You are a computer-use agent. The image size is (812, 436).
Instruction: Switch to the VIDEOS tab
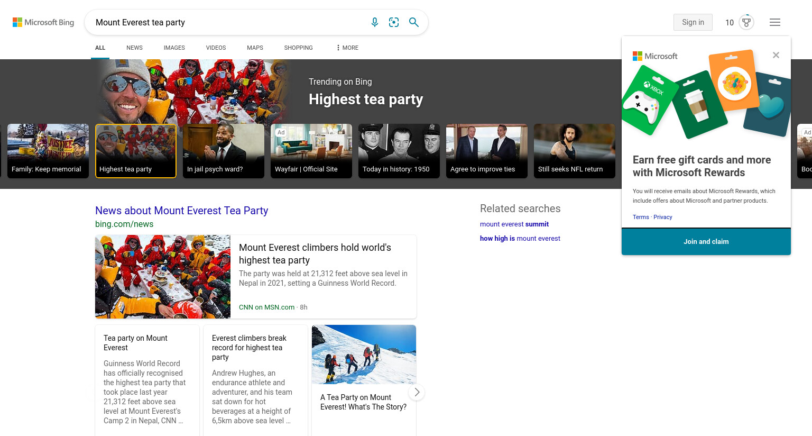pos(216,48)
